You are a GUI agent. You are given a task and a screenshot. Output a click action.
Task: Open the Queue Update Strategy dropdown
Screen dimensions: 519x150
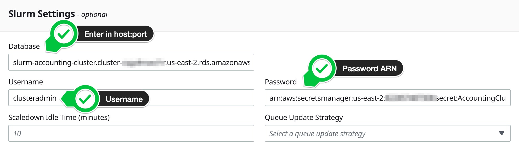(387, 133)
